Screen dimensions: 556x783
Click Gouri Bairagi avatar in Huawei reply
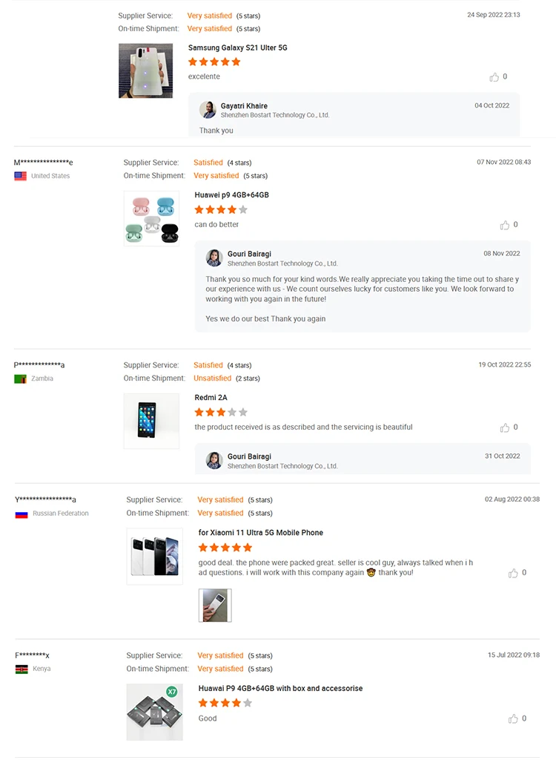214,258
